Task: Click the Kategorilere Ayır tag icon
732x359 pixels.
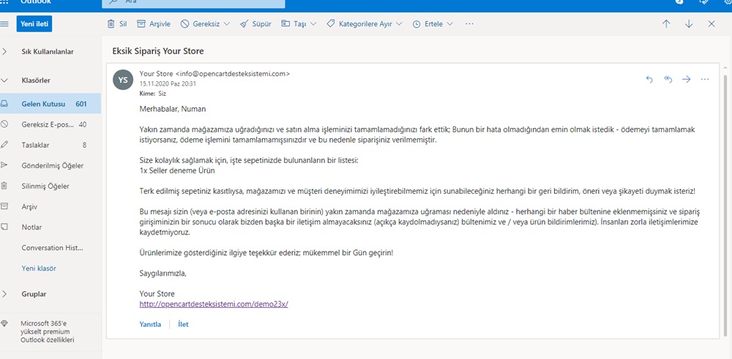Action: (331, 24)
